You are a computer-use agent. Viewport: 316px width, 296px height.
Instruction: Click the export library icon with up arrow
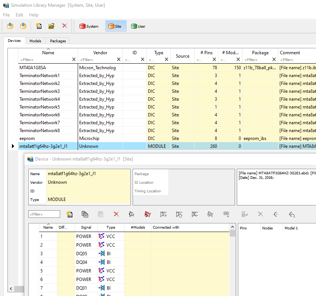pyautogui.click(x=23, y=26)
